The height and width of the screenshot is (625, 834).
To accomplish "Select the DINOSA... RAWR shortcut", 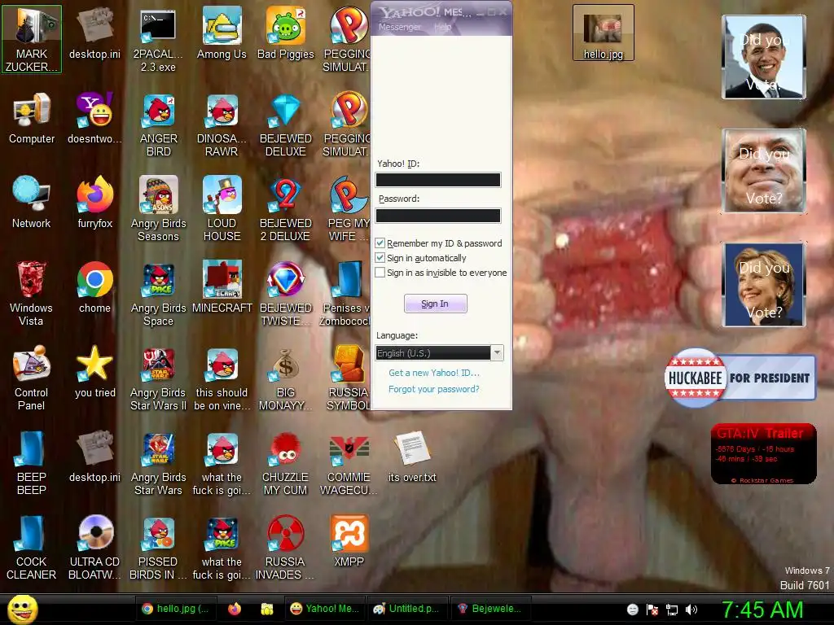I will 222,125.
